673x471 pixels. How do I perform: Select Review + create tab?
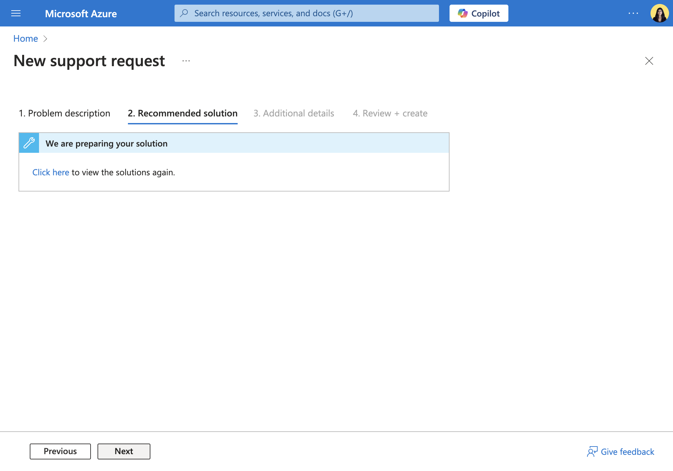[x=390, y=113]
